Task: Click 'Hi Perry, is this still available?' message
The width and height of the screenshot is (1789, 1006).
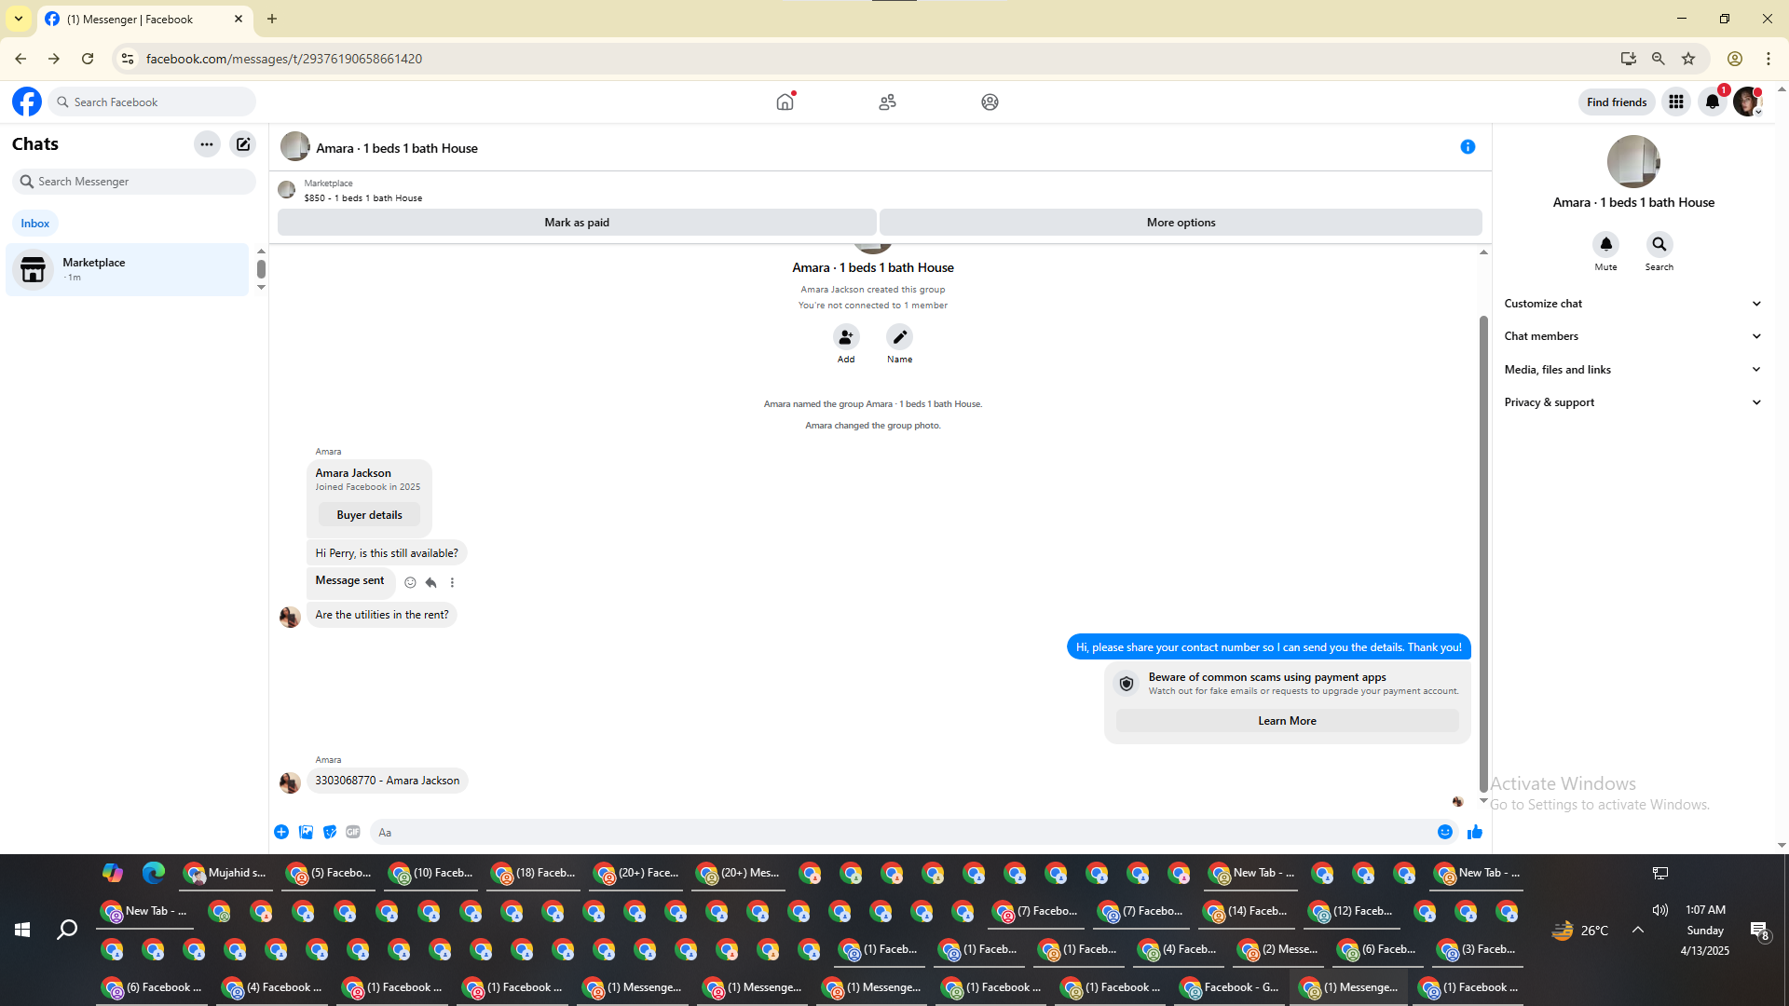Action: [x=387, y=553]
